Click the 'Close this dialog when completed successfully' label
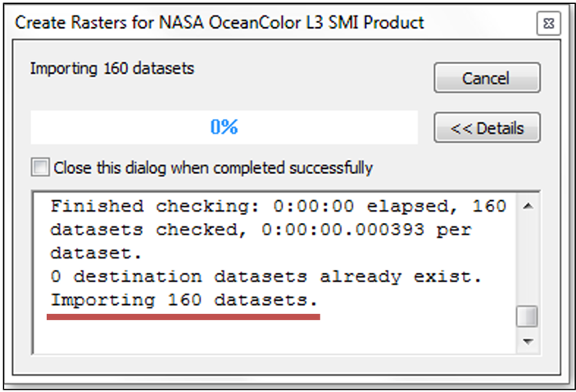 point(213,168)
